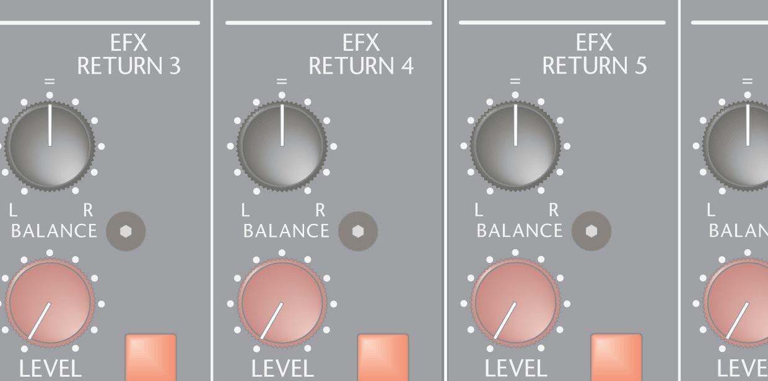Click the LEVEL label under Return 4
This screenshot has height=381, width=768.
click(x=282, y=369)
